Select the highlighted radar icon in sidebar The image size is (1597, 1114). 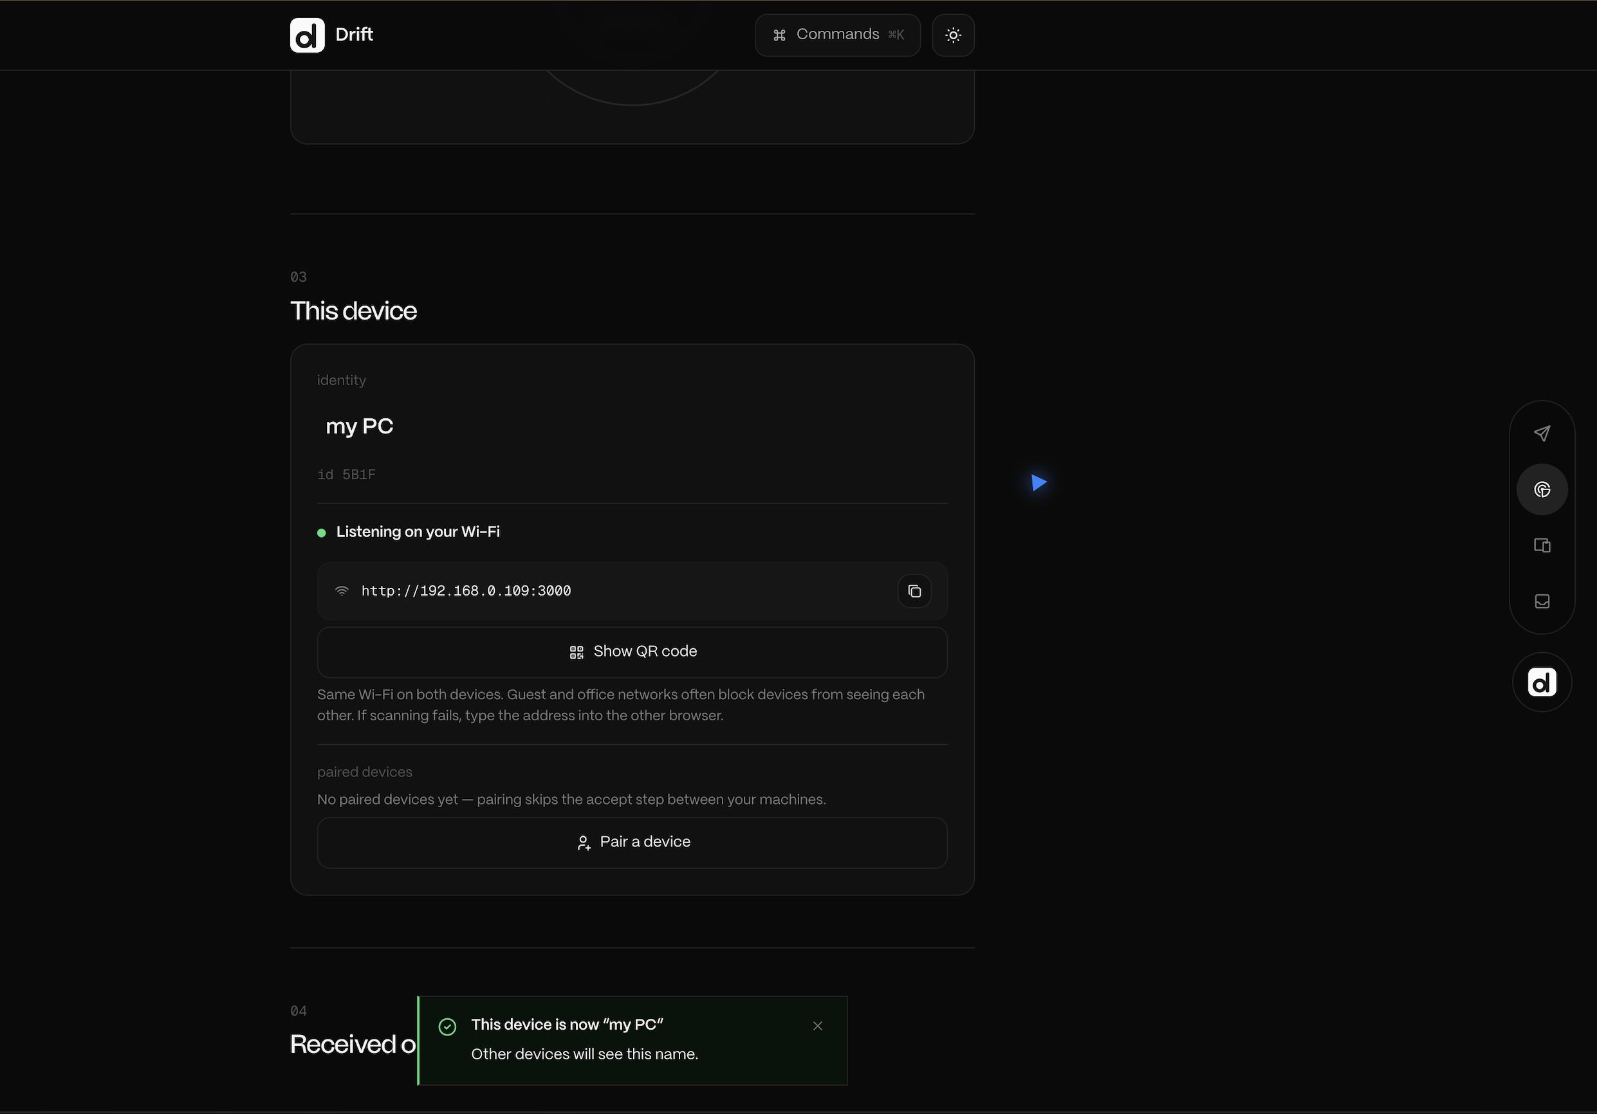click(x=1542, y=489)
